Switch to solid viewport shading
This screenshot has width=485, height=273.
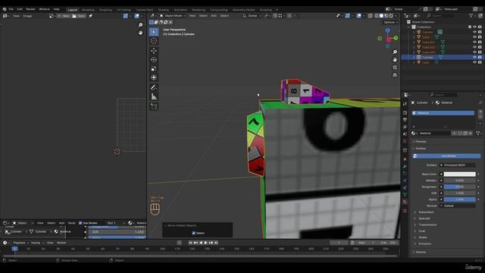(x=381, y=16)
